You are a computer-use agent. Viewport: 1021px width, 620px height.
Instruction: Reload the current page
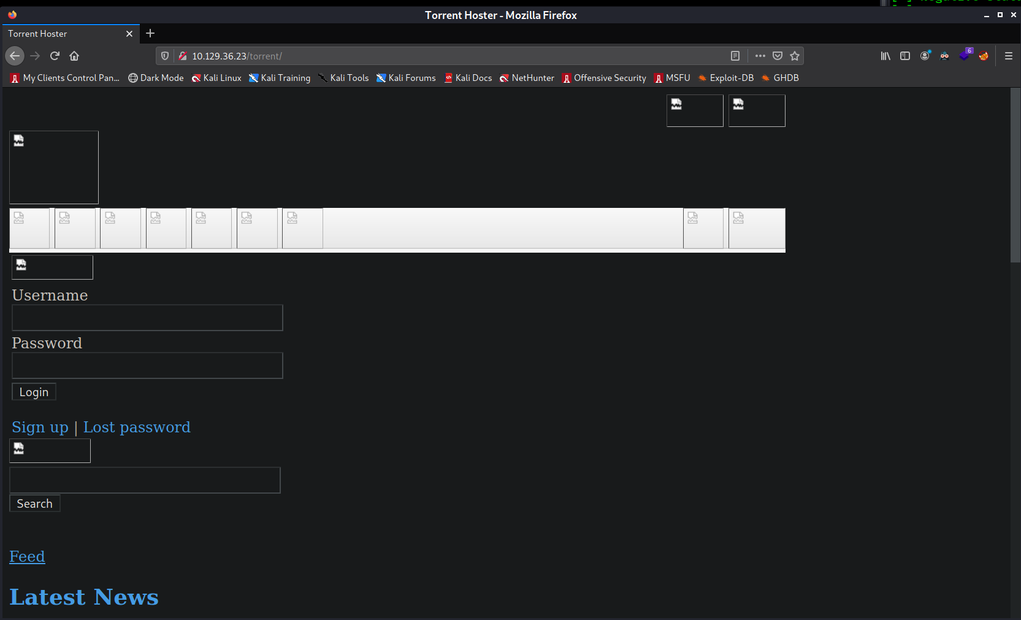[55, 56]
